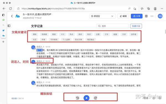Image resolution: width=166 pixels, height=104 pixels.
Task: Click the 编辑 button
Action: click(123, 16)
